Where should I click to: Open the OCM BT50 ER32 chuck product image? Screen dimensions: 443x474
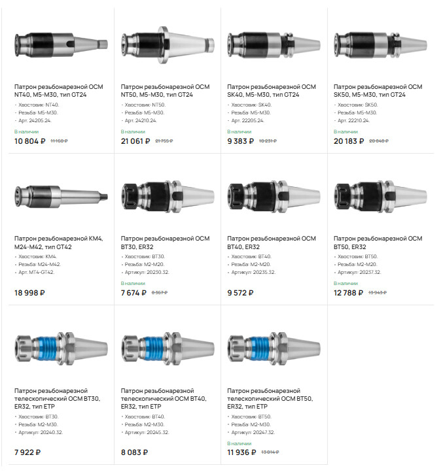(x=380, y=197)
